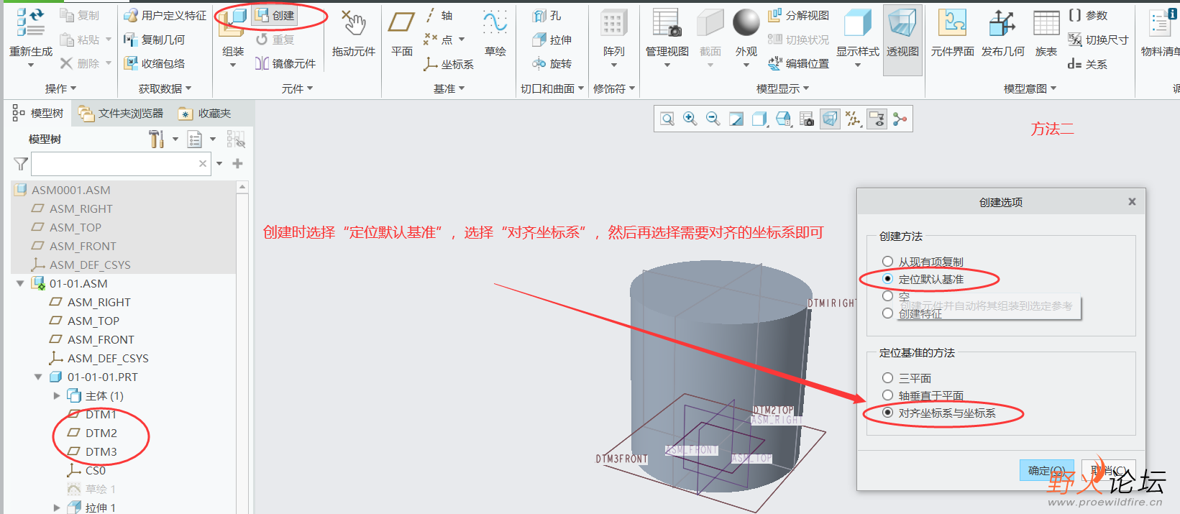Select Shrinkwrap (收缩包络) tool
This screenshot has width=1180, height=514.
pyautogui.click(x=154, y=63)
